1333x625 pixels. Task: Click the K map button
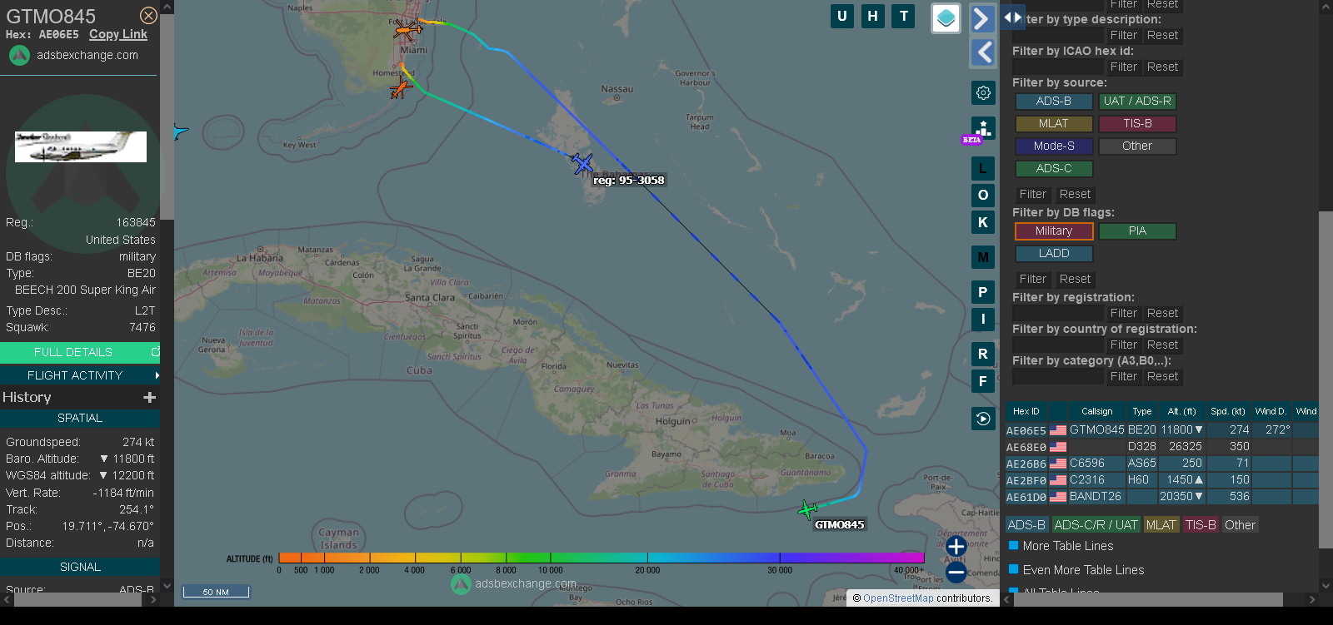983,222
